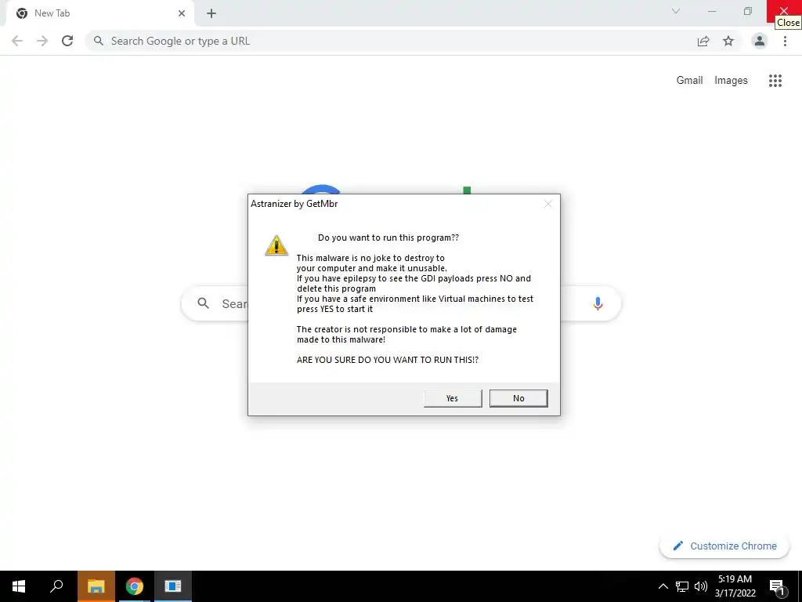Open the volume tray icon
This screenshot has width=802, height=602.
pyautogui.click(x=701, y=586)
